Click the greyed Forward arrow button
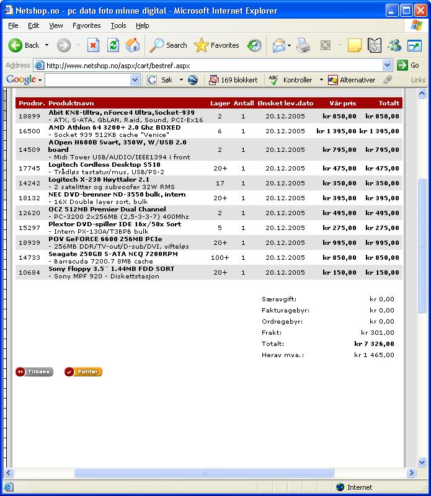The height and width of the screenshot is (496, 431). (x=64, y=45)
